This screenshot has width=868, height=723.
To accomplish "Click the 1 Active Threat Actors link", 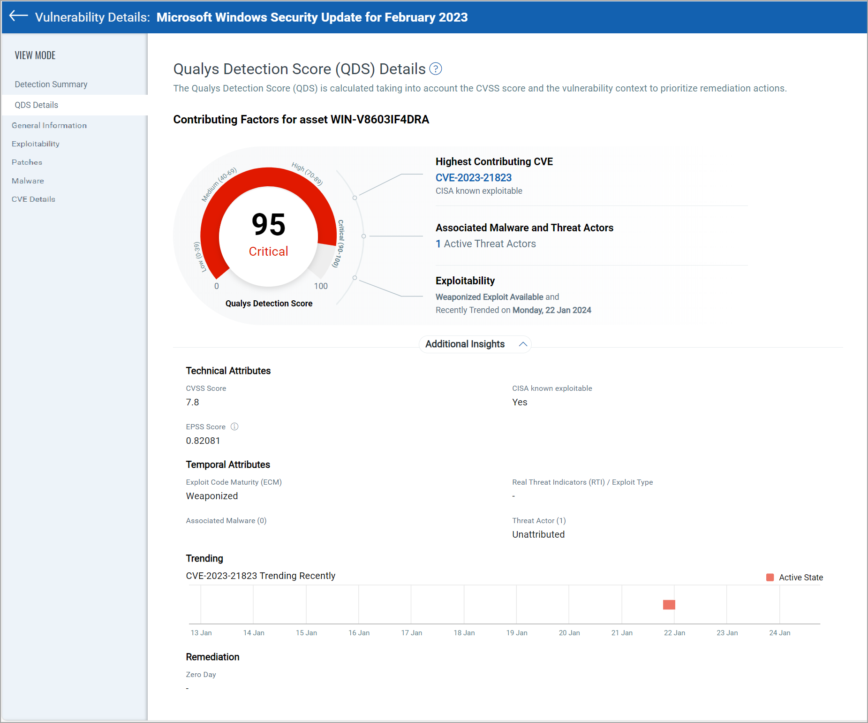I will coord(486,244).
